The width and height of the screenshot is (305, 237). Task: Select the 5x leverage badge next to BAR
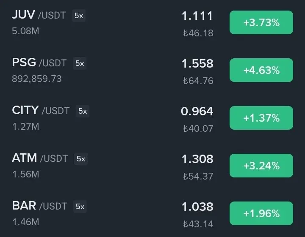(80, 206)
